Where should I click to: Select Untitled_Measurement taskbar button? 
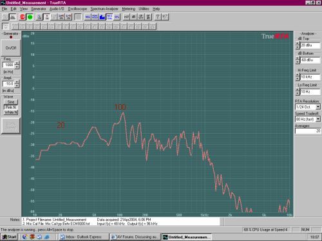pos(187,237)
